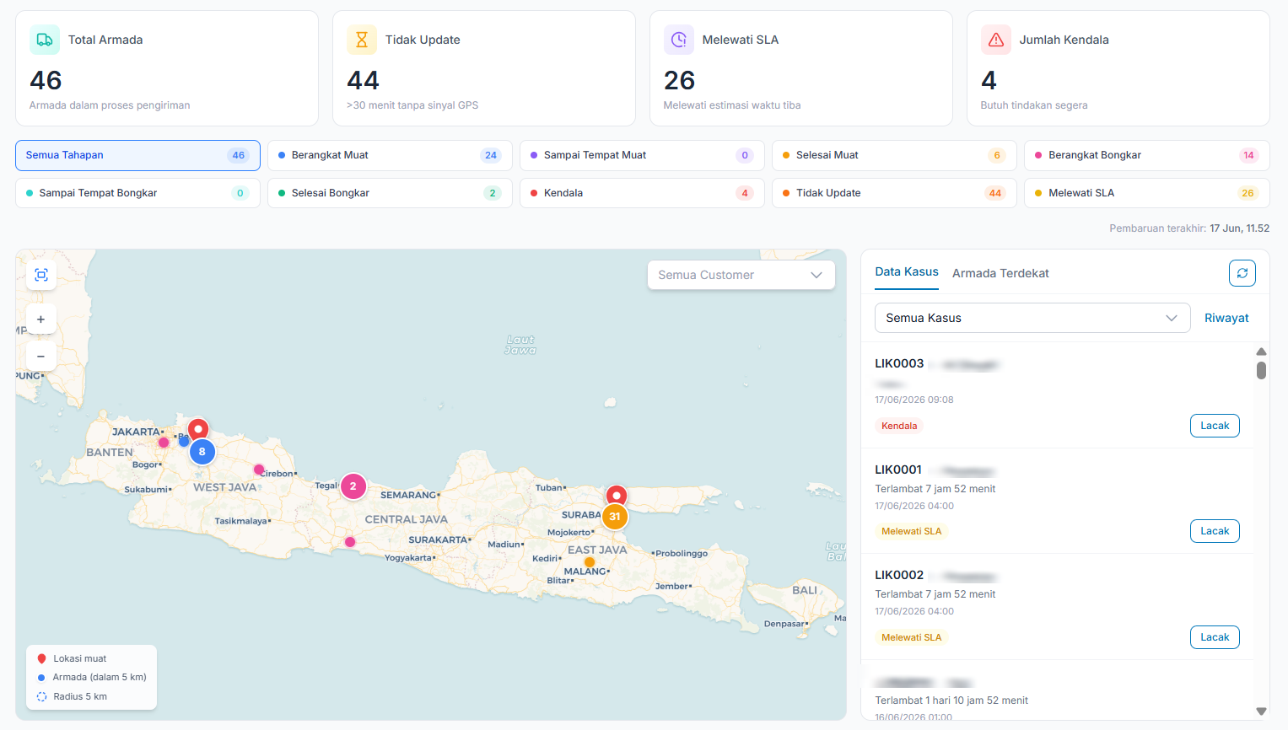Open the Semua Customer dropdown
The width and height of the screenshot is (1288, 730).
741,275
